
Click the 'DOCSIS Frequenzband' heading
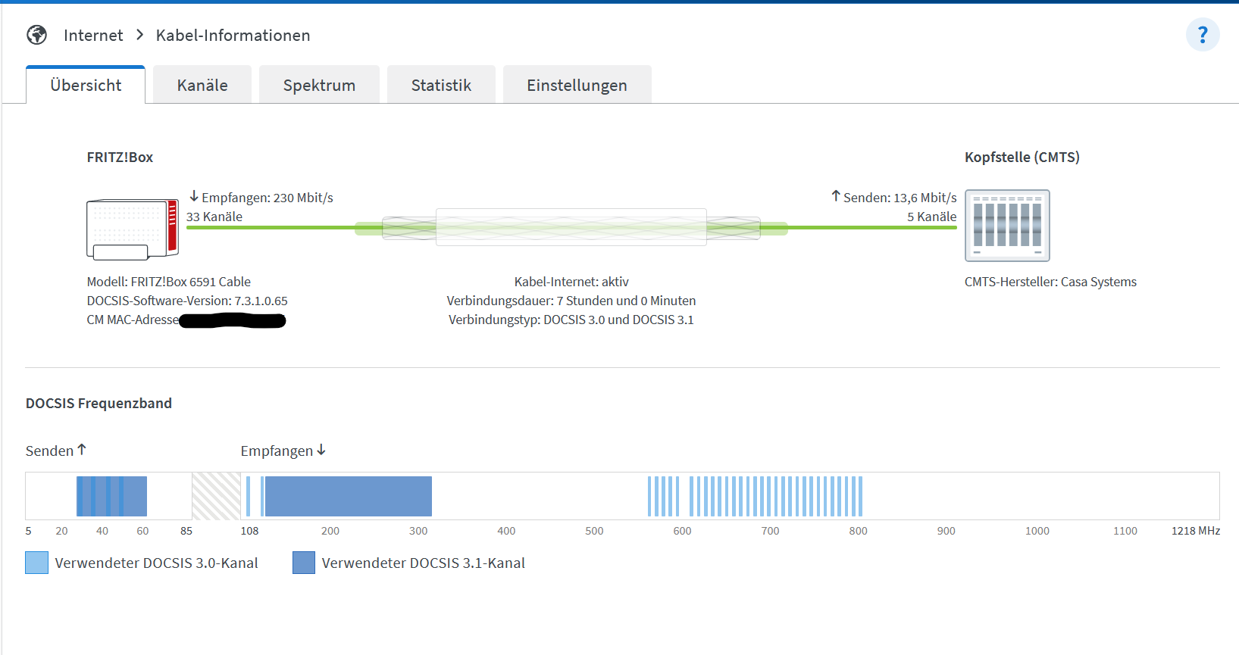pyautogui.click(x=99, y=404)
